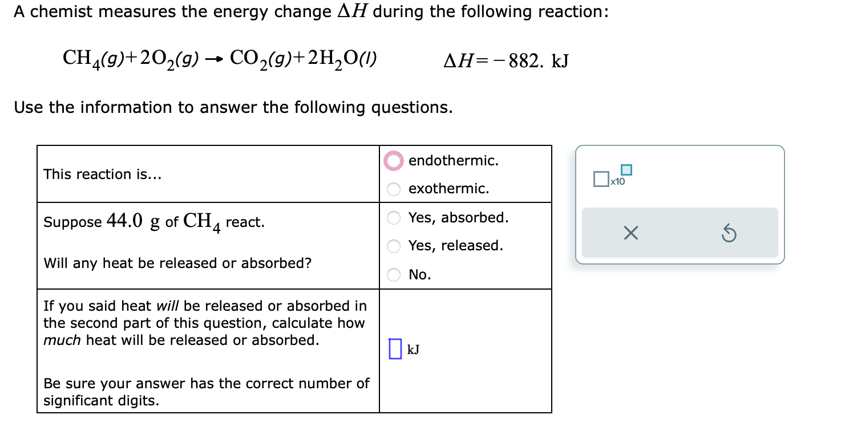Deselect endothermic by choosing exothermic instead

pos(393,189)
